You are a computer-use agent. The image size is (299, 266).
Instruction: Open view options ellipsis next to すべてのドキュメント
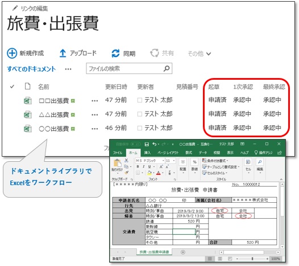click(68, 69)
